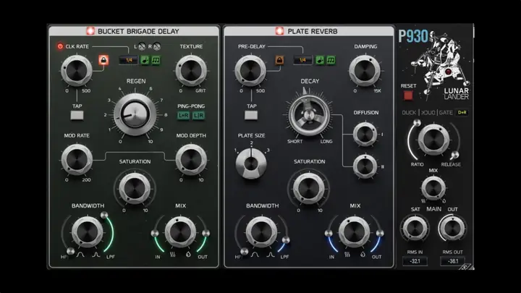The height and width of the screenshot is (293, 521).
Task: Click the delay TAP tempo button
Action: [x=77, y=116]
